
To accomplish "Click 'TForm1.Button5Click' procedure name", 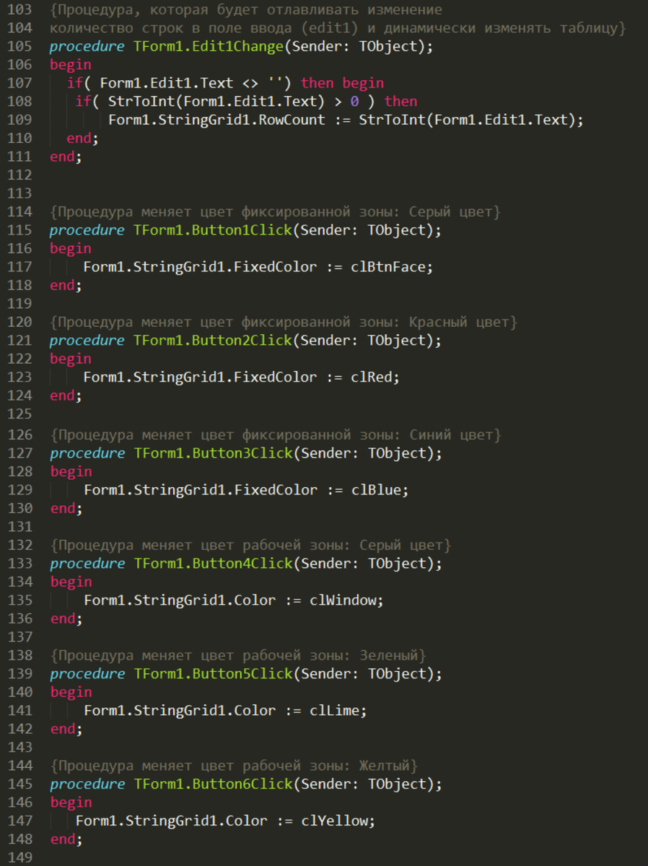I will pos(213,674).
